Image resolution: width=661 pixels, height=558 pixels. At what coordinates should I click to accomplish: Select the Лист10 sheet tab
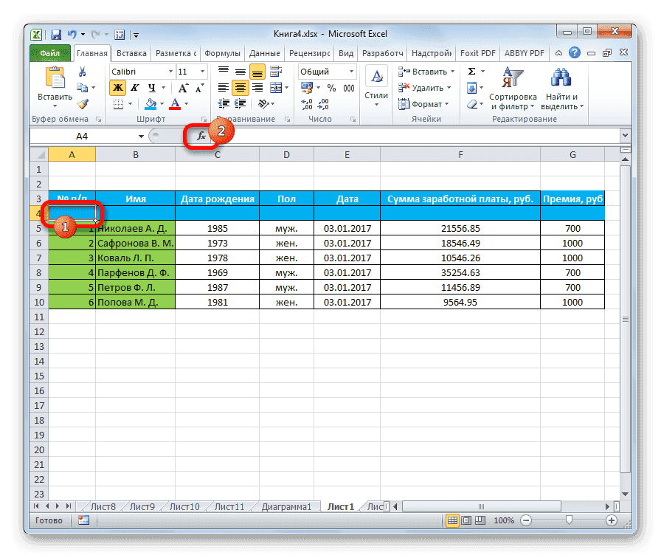(x=184, y=506)
